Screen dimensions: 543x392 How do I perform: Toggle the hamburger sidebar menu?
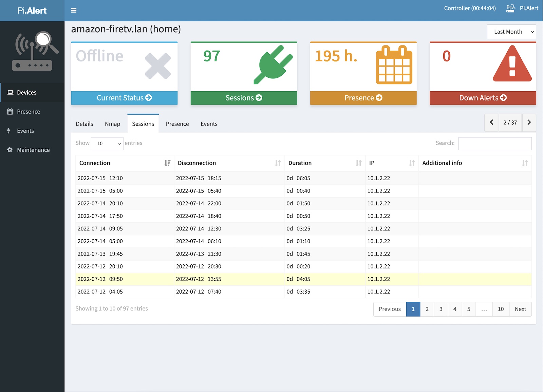point(74,11)
